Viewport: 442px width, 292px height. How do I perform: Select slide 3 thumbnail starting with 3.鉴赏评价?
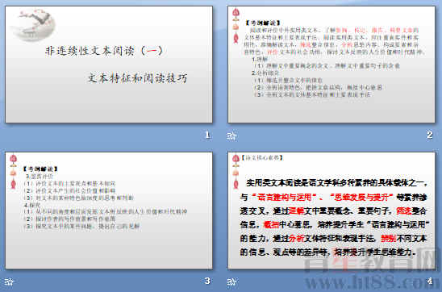click(x=109, y=211)
